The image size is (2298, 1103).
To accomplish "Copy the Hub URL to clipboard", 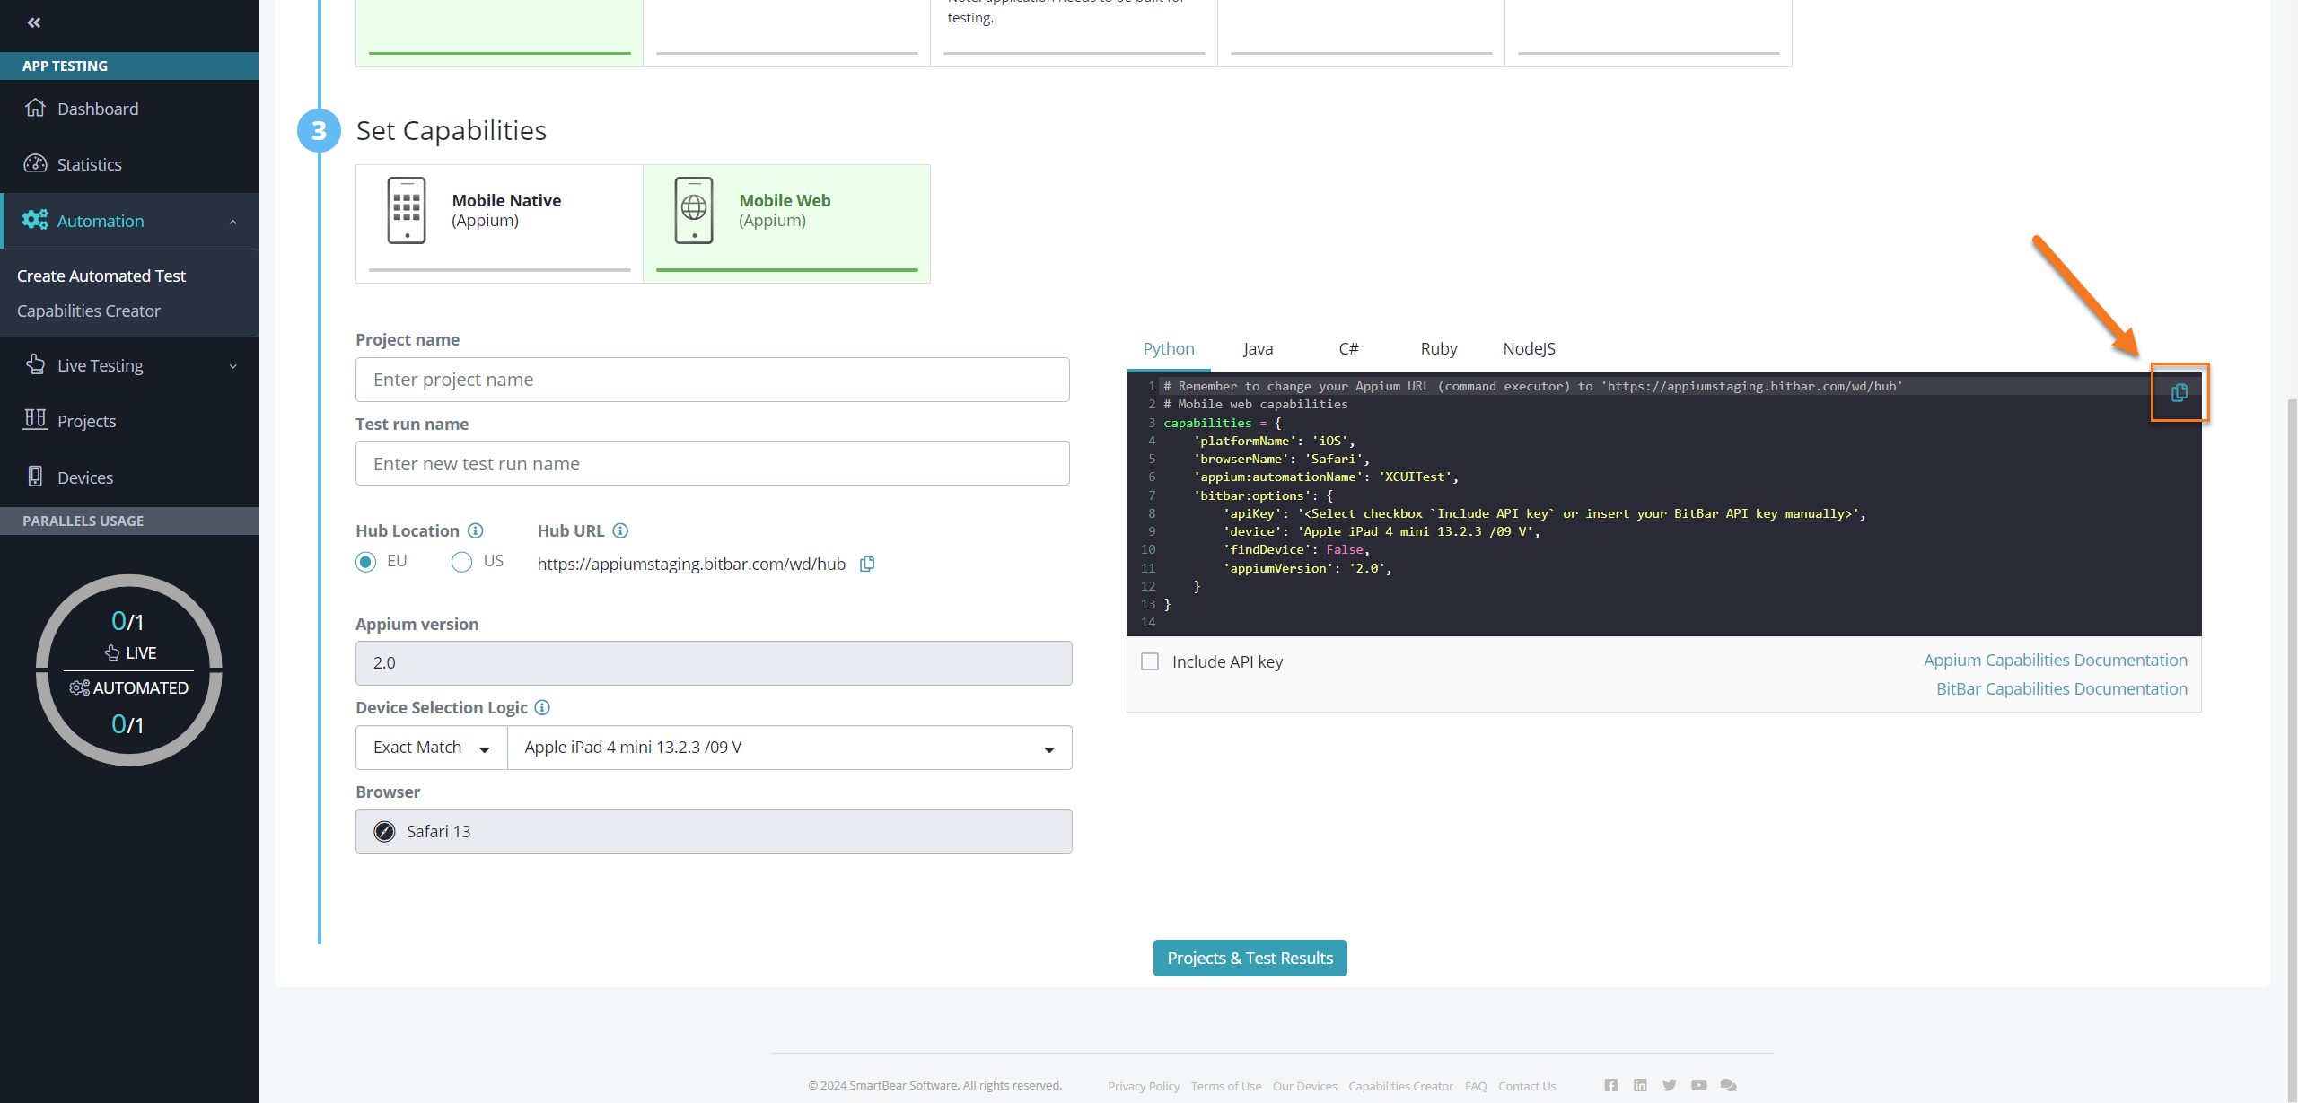I will (867, 564).
